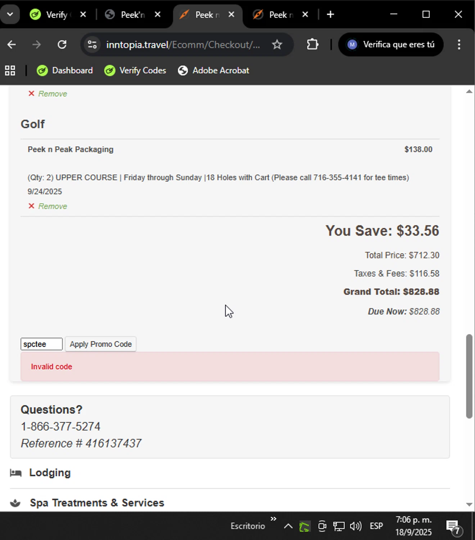The image size is (475, 540).
Task: Click the red X under the 9/24/2025 date
Action: pyautogui.click(x=31, y=206)
